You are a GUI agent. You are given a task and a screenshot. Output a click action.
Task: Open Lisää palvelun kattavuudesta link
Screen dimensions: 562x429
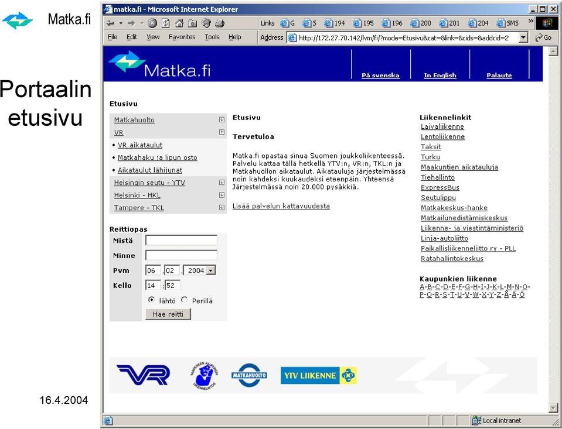click(x=281, y=206)
